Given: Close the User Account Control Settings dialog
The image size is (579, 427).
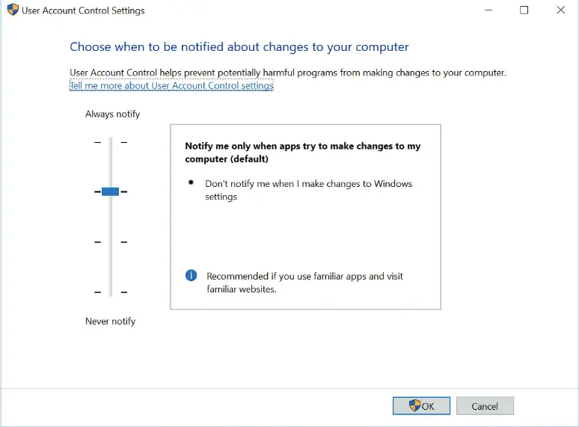Looking at the screenshot, I should 560,10.
